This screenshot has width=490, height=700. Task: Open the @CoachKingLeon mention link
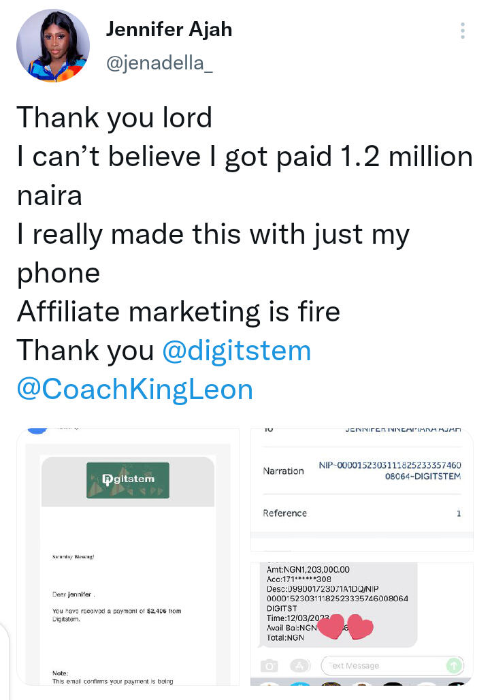coord(135,389)
